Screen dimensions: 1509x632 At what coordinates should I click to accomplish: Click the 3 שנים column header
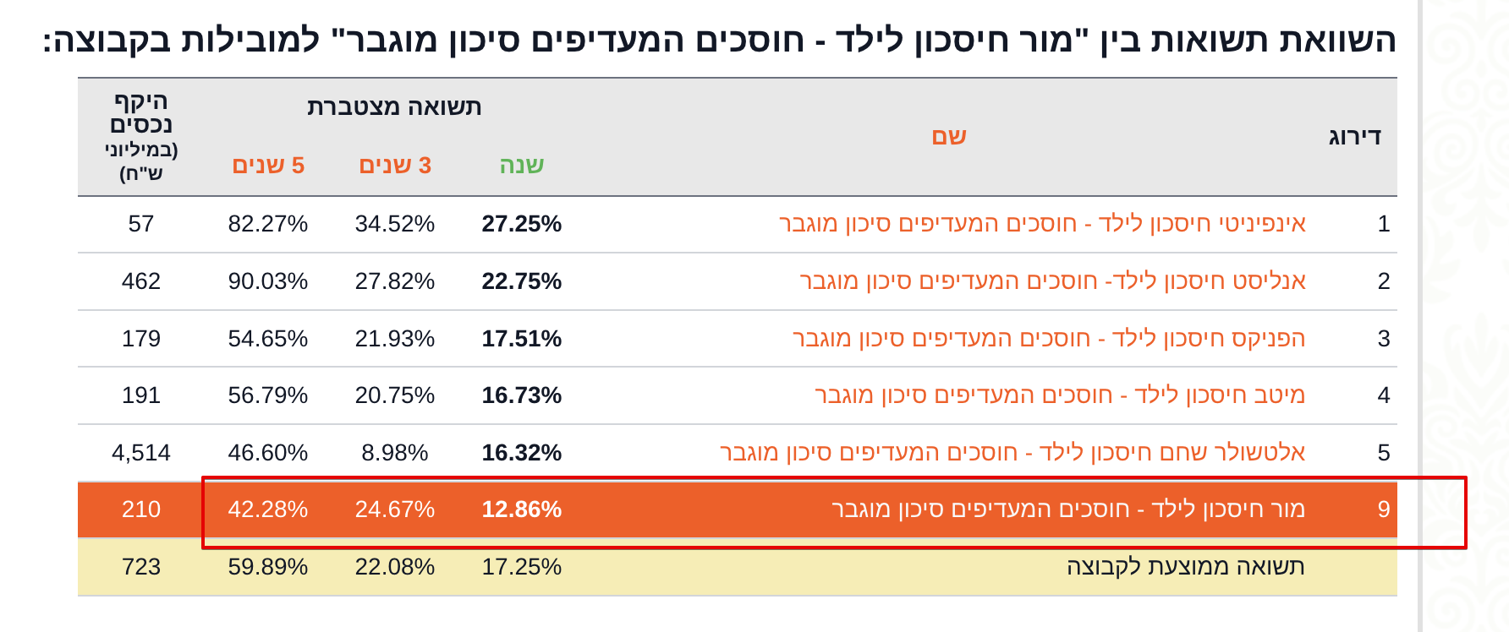tap(395, 165)
